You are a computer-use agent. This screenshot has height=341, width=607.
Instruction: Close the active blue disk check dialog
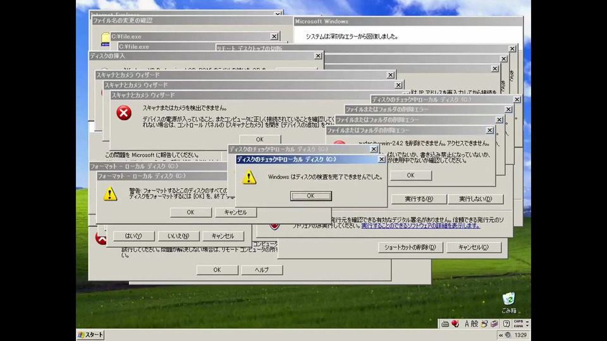coord(381,159)
